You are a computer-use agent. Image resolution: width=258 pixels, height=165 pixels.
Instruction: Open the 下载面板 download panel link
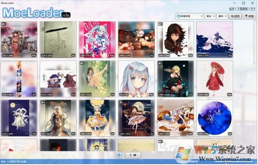tap(243, 9)
